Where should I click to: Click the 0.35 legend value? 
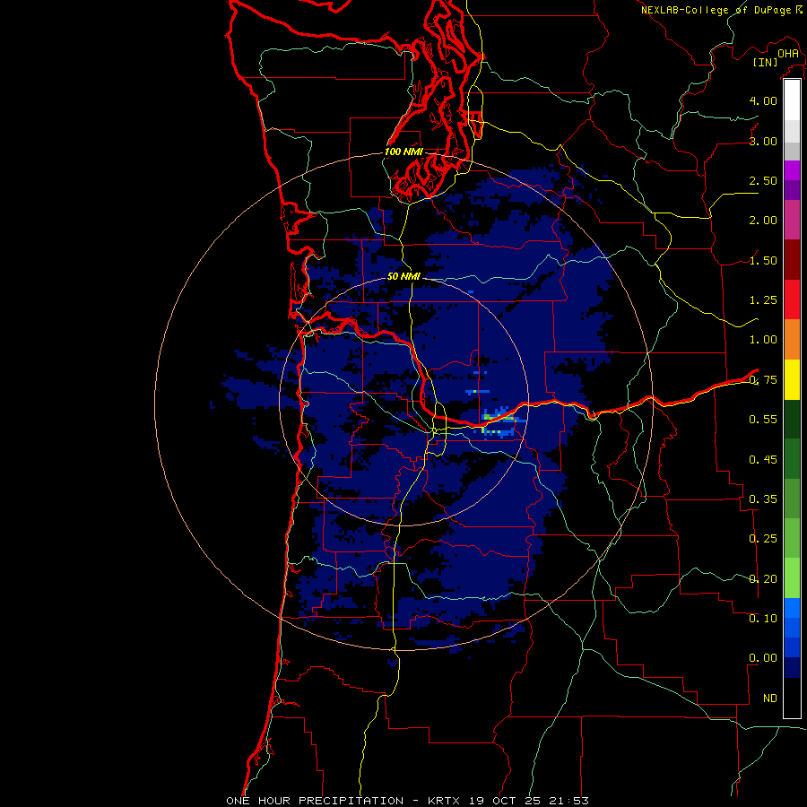point(763,499)
